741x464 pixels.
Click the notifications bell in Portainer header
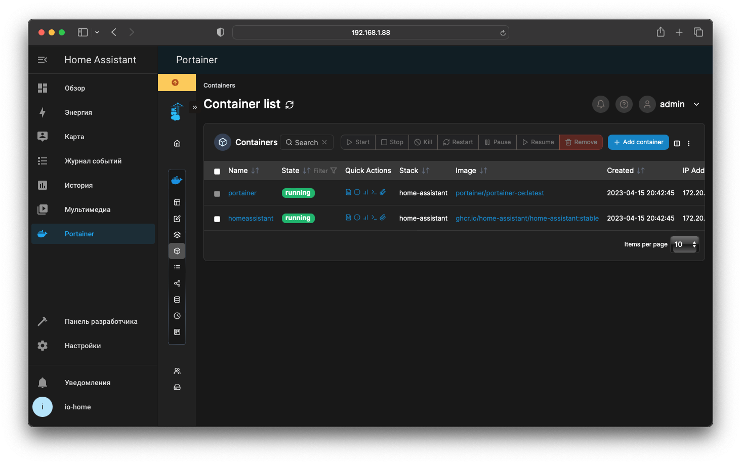[x=600, y=104]
